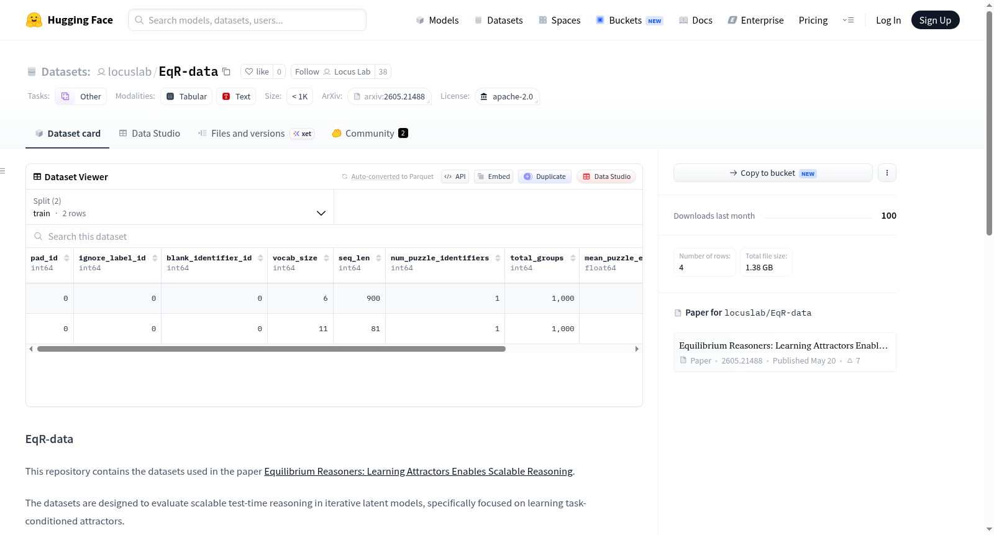The height and width of the screenshot is (535, 994).
Task: Open the Equilibrium Reasoners paper card
Action: tap(785, 352)
